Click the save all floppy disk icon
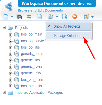Viewport: 102px width, 105px height. coord(19,17)
